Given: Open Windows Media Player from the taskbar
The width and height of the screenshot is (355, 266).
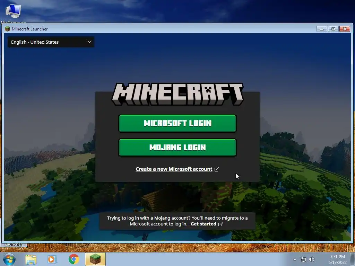Looking at the screenshot, I should point(52,259).
